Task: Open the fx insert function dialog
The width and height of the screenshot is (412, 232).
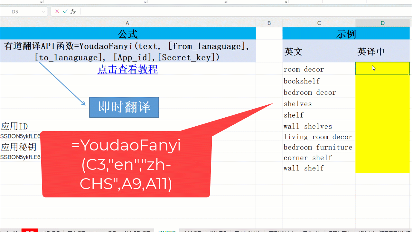Action: [x=73, y=12]
